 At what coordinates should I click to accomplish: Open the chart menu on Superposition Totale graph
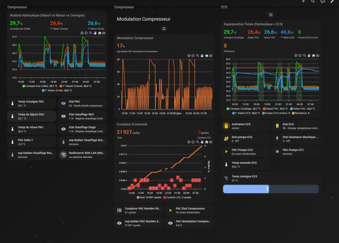(318, 54)
